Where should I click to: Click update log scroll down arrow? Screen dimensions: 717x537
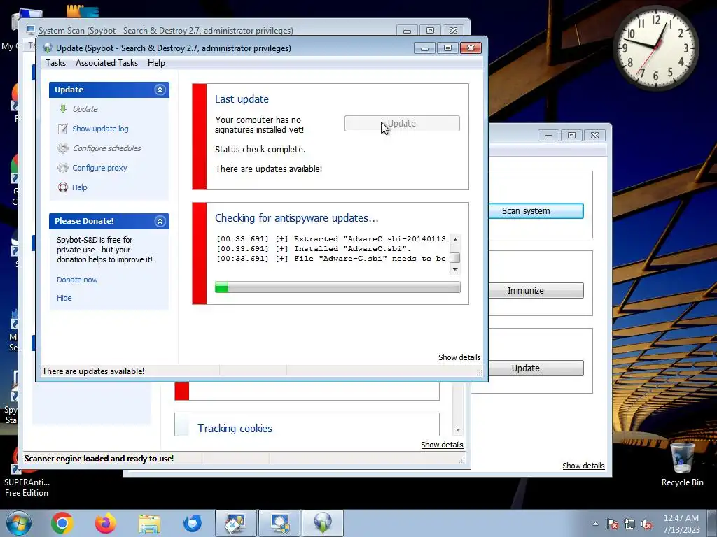coord(455,269)
